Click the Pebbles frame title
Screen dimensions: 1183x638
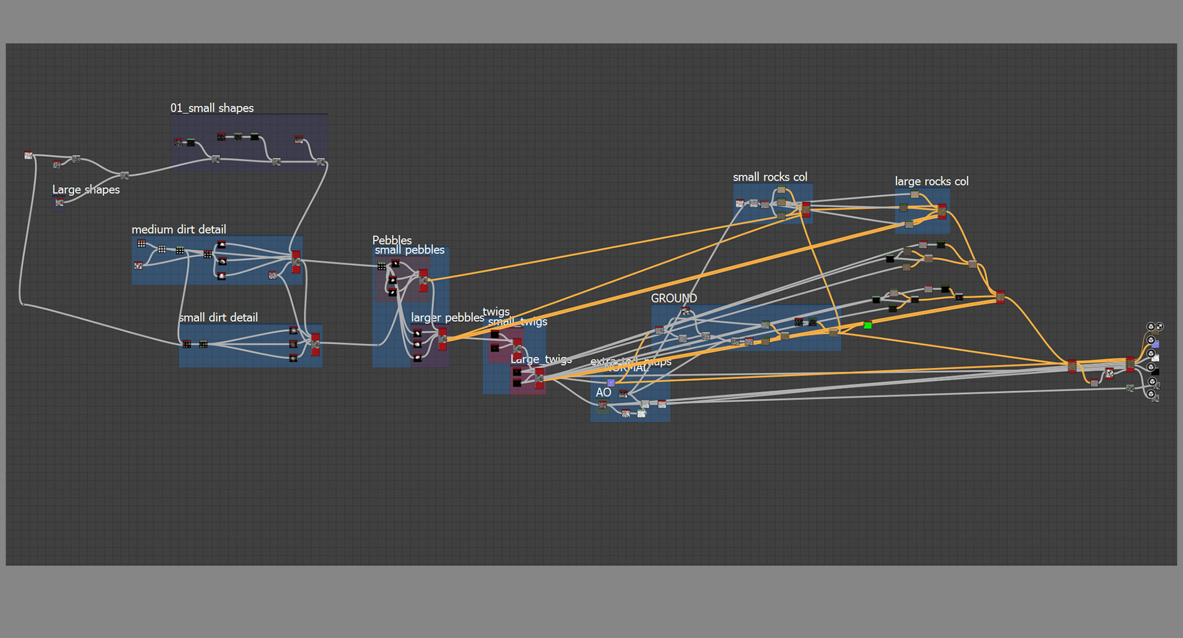point(392,240)
